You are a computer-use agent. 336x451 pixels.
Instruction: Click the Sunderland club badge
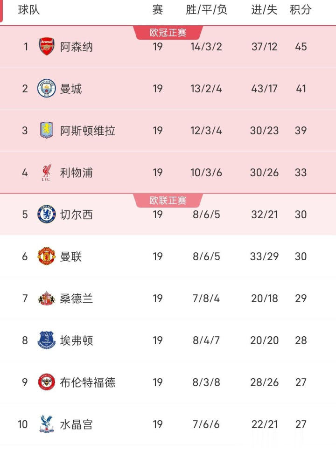point(47,298)
